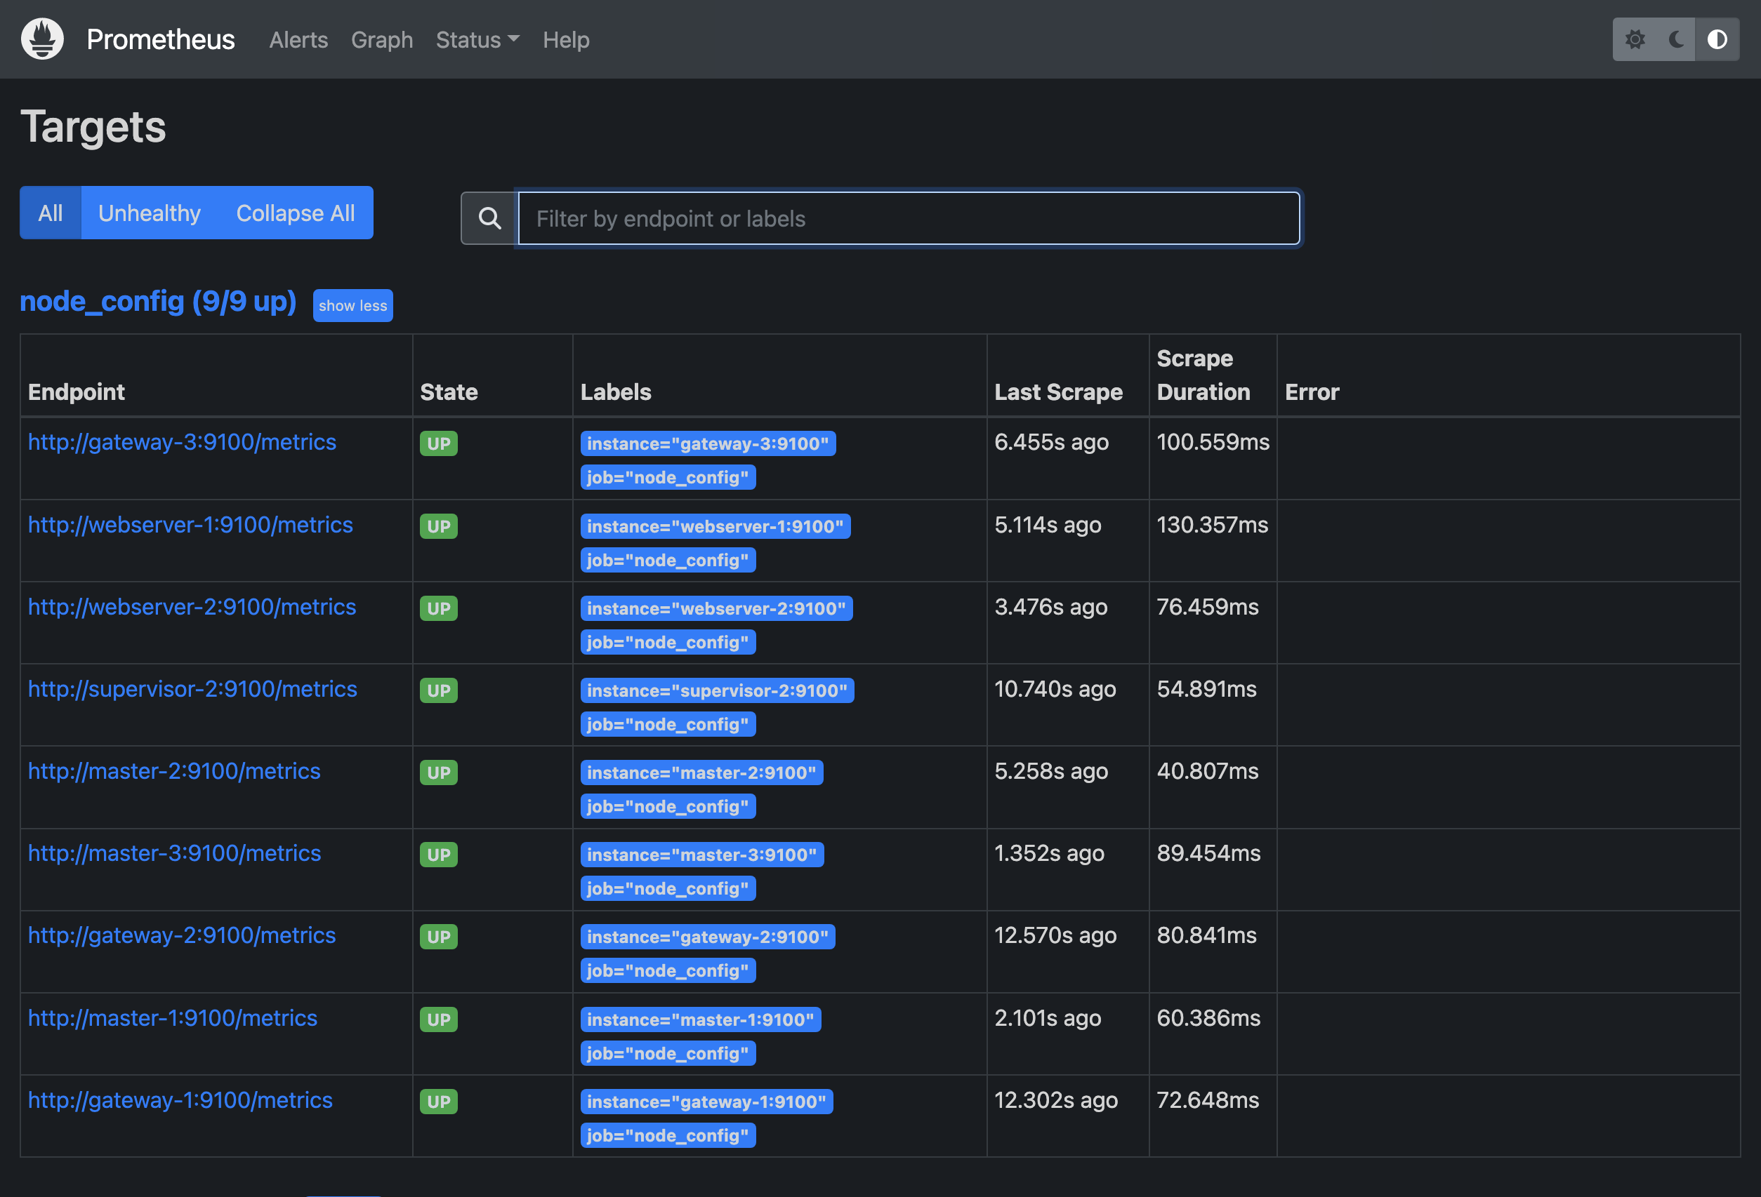1761x1197 pixels.
Task: Click the node_config (9/9 up) heading
Action: pyautogui.click(x=157, y=302)
